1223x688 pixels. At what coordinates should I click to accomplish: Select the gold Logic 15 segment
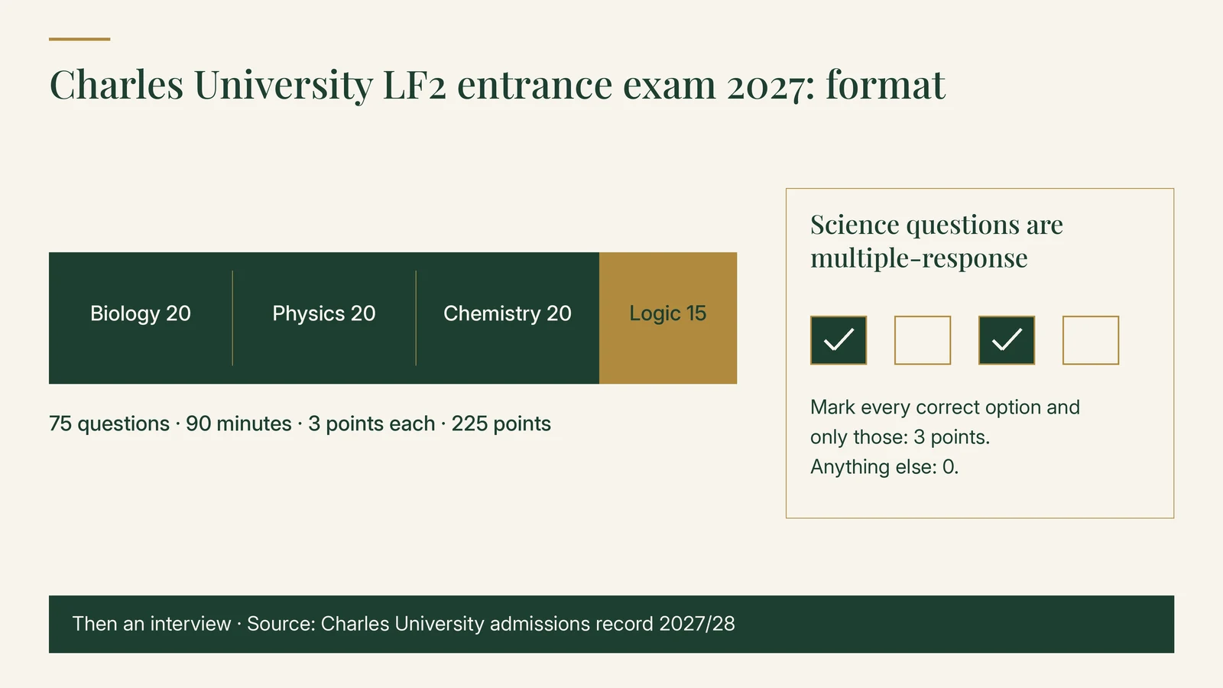click(668, 318)
